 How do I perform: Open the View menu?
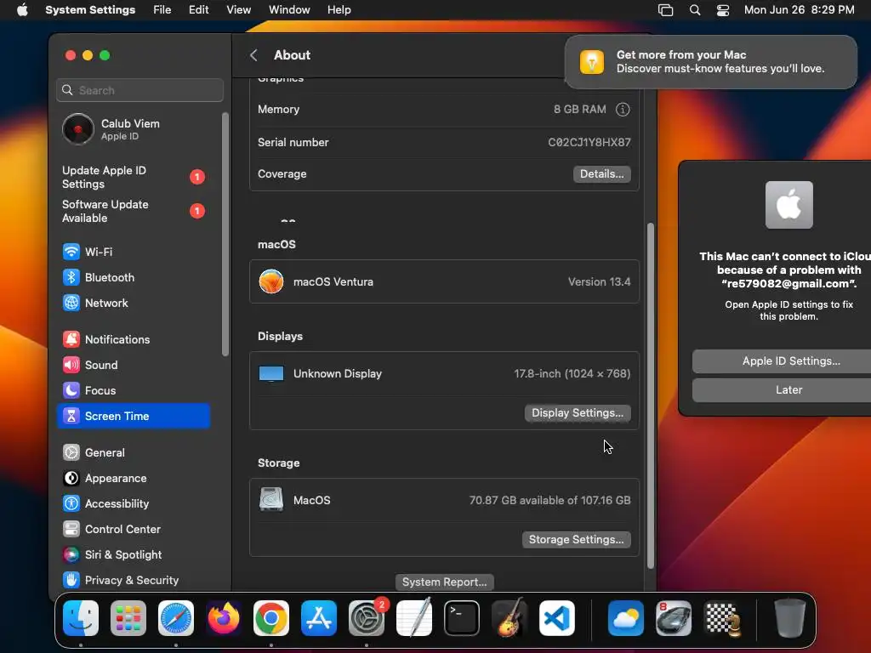pyautogui.click(x=238, y=10)
